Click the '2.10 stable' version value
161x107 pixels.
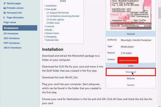coord(126,53)
